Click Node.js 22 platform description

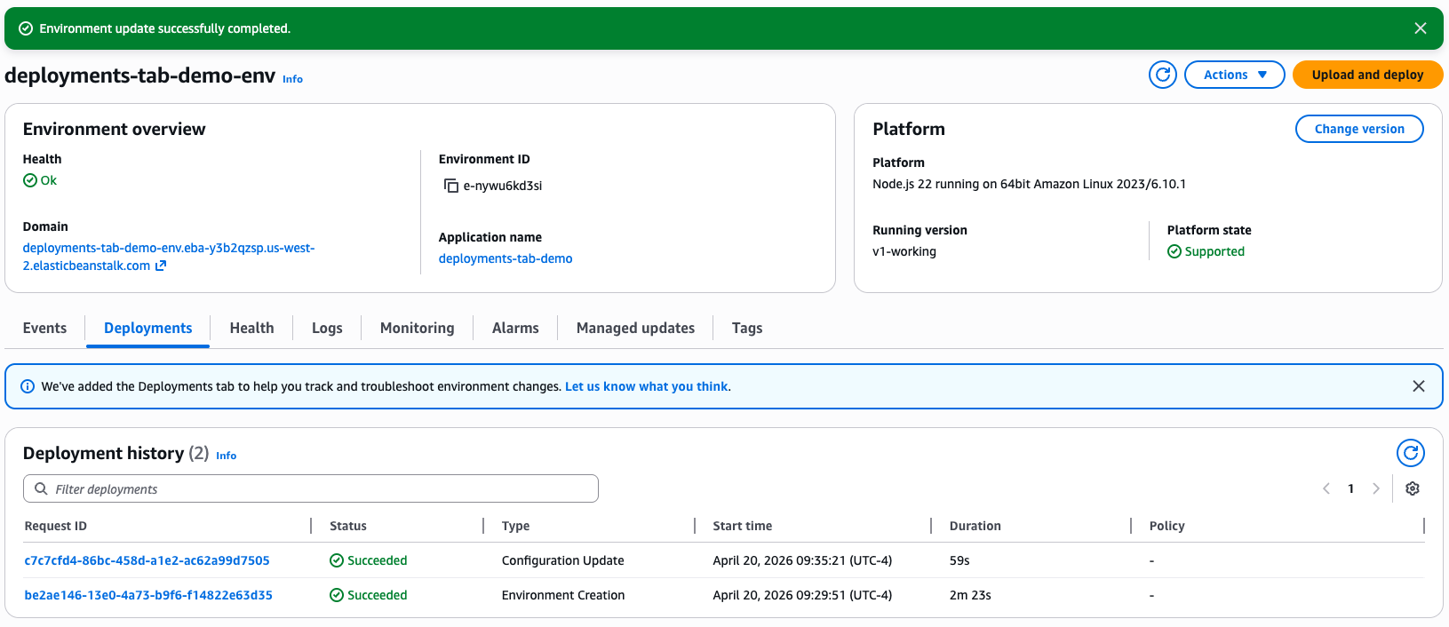(x=1030, y=184)
